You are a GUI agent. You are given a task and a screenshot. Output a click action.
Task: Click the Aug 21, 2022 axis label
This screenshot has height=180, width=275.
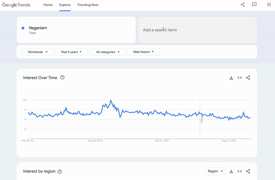click(229, 141)
